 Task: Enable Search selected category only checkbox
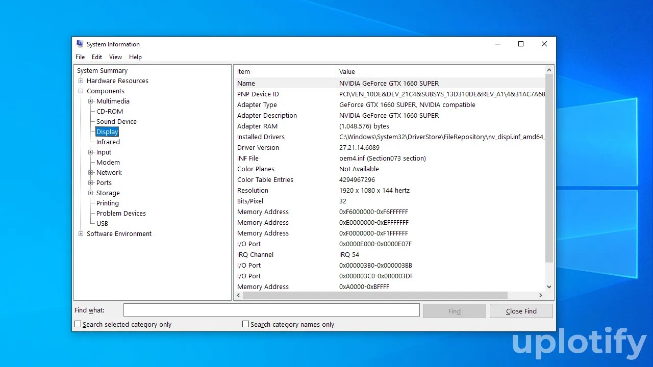pos(78,324)
